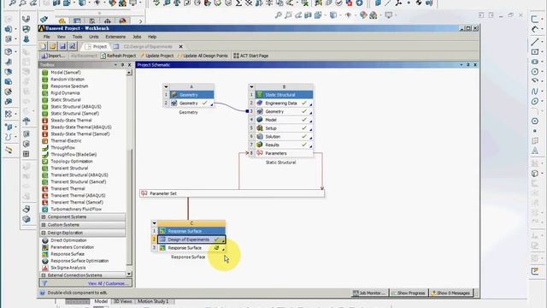Select Topology Optimization icon in Toolbox

point(45,162)
